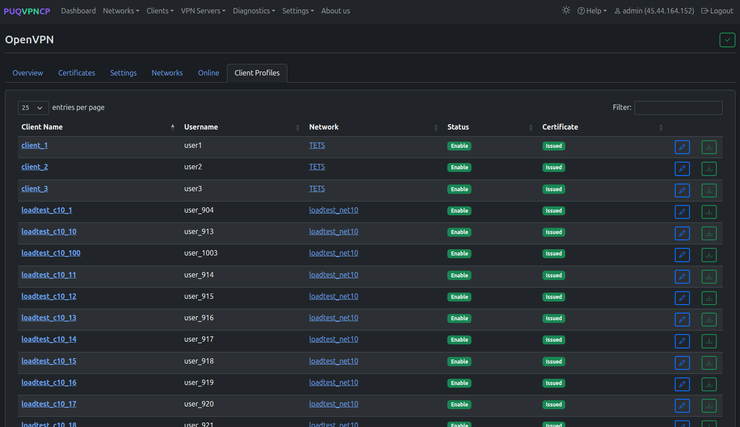
Task: Open the client_2 profile link
Action: click(x=34, y=167)
